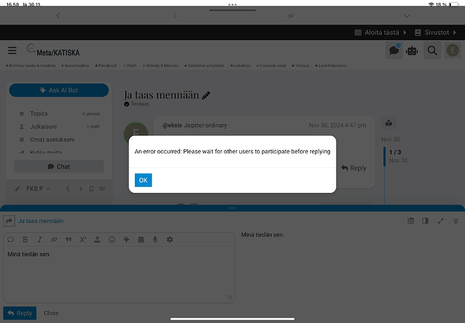This screenshot has height=323, width=465.
Task: Open the chat notifications speech bubble icon
Action: (394, 50)
